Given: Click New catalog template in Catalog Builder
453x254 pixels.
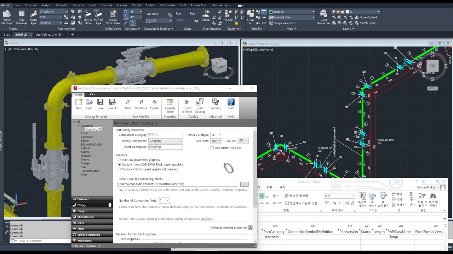Looking at the screenshot, I should 79,104.
